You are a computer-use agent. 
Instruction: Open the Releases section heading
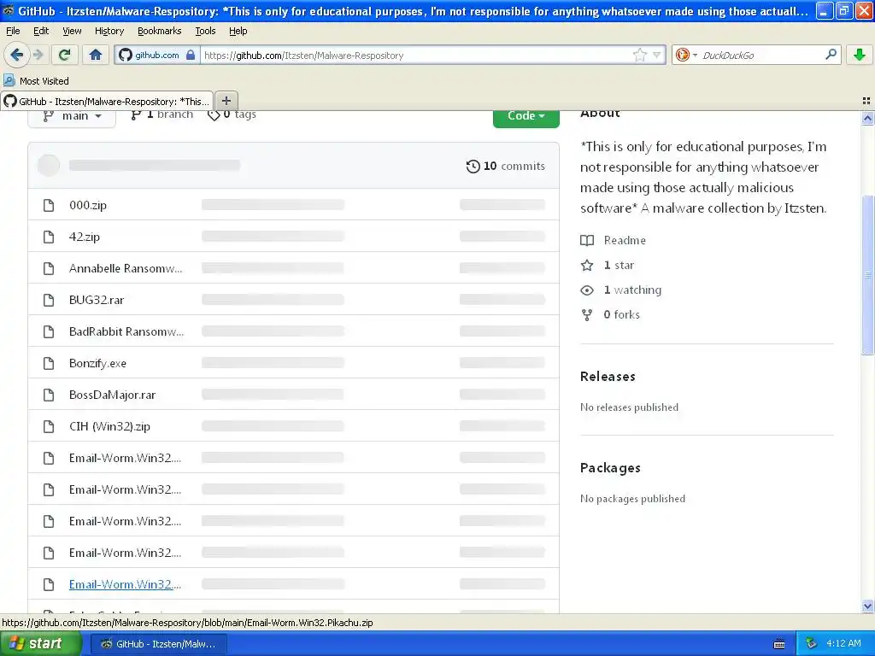(x=608, y=377)
